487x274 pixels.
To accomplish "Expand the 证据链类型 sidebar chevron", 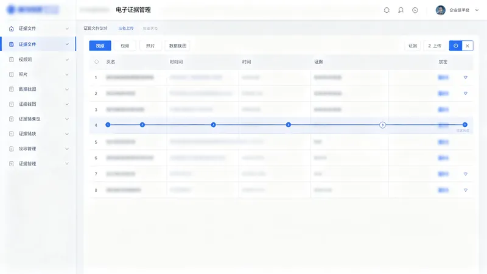I will pos(67,119).
